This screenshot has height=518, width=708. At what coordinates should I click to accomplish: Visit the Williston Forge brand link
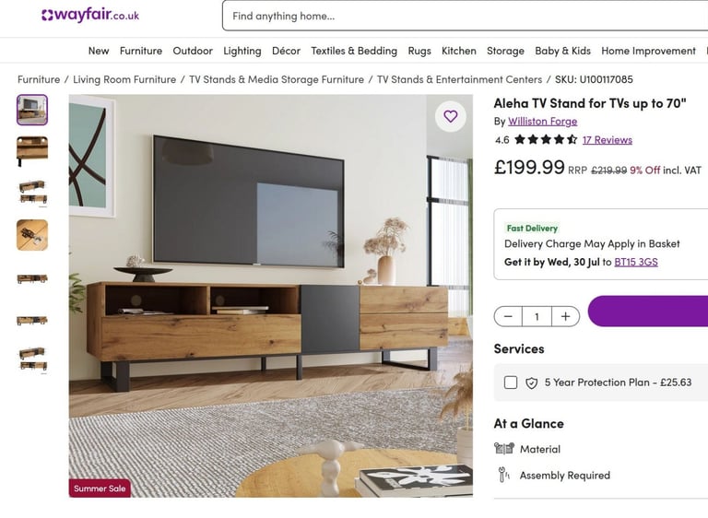click(542, 122)
